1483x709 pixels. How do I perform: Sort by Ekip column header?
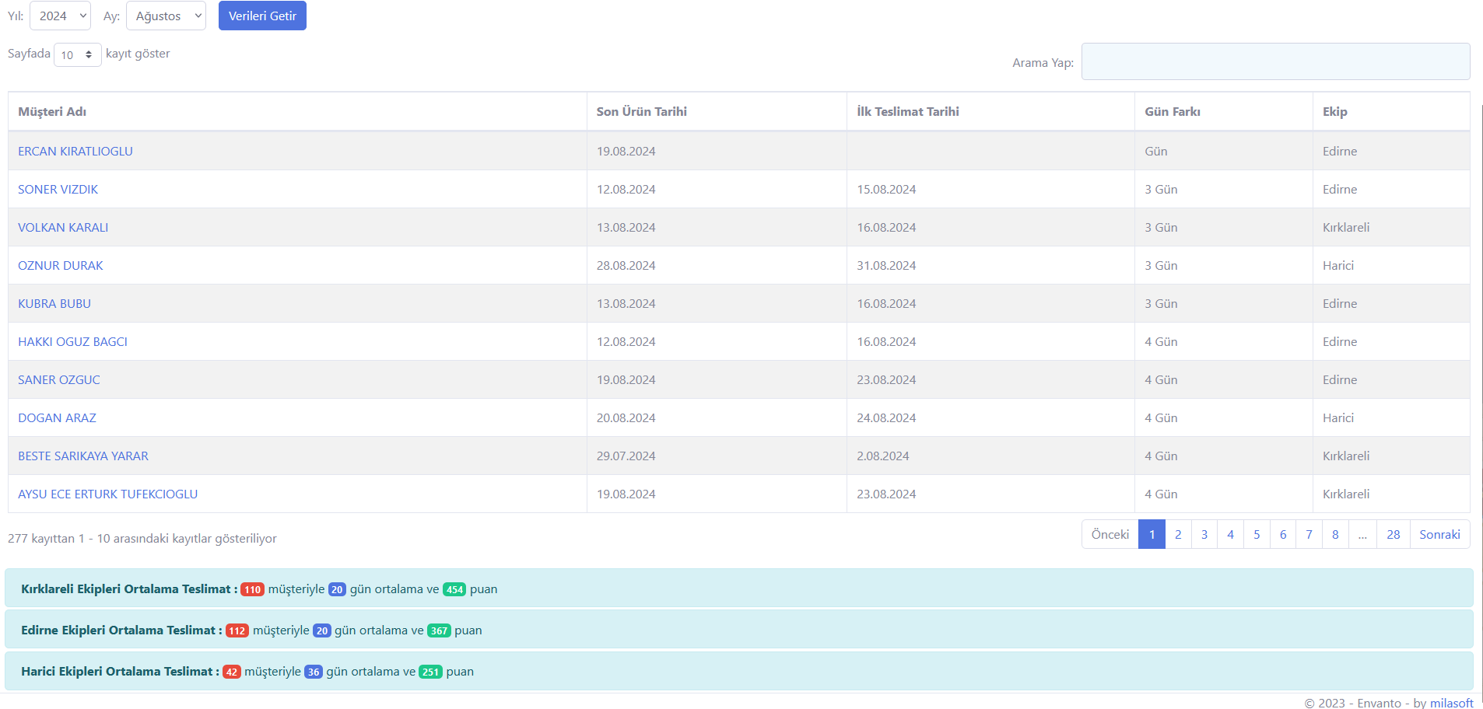pyautogui.click(x=1334, y=112)
